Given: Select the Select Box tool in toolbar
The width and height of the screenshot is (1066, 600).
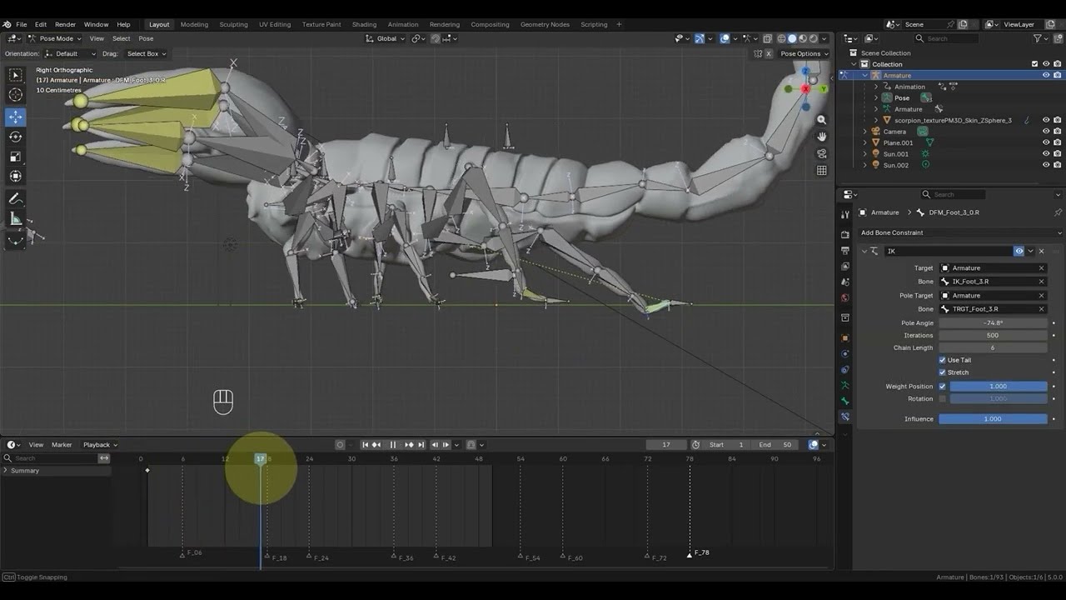Looking at the screenshot, I should point(16,75).
